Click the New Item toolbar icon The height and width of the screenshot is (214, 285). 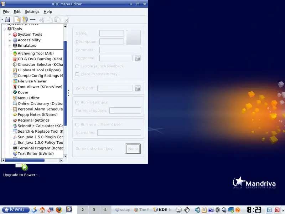[x=17, y=20]
